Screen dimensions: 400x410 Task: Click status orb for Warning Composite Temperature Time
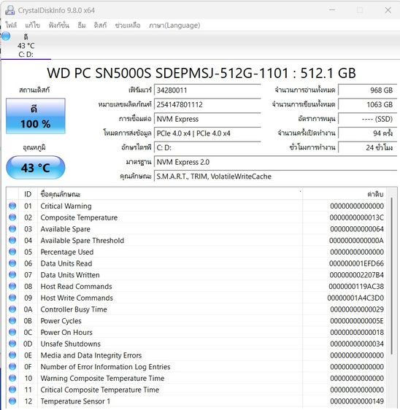(x=12, y=378)
